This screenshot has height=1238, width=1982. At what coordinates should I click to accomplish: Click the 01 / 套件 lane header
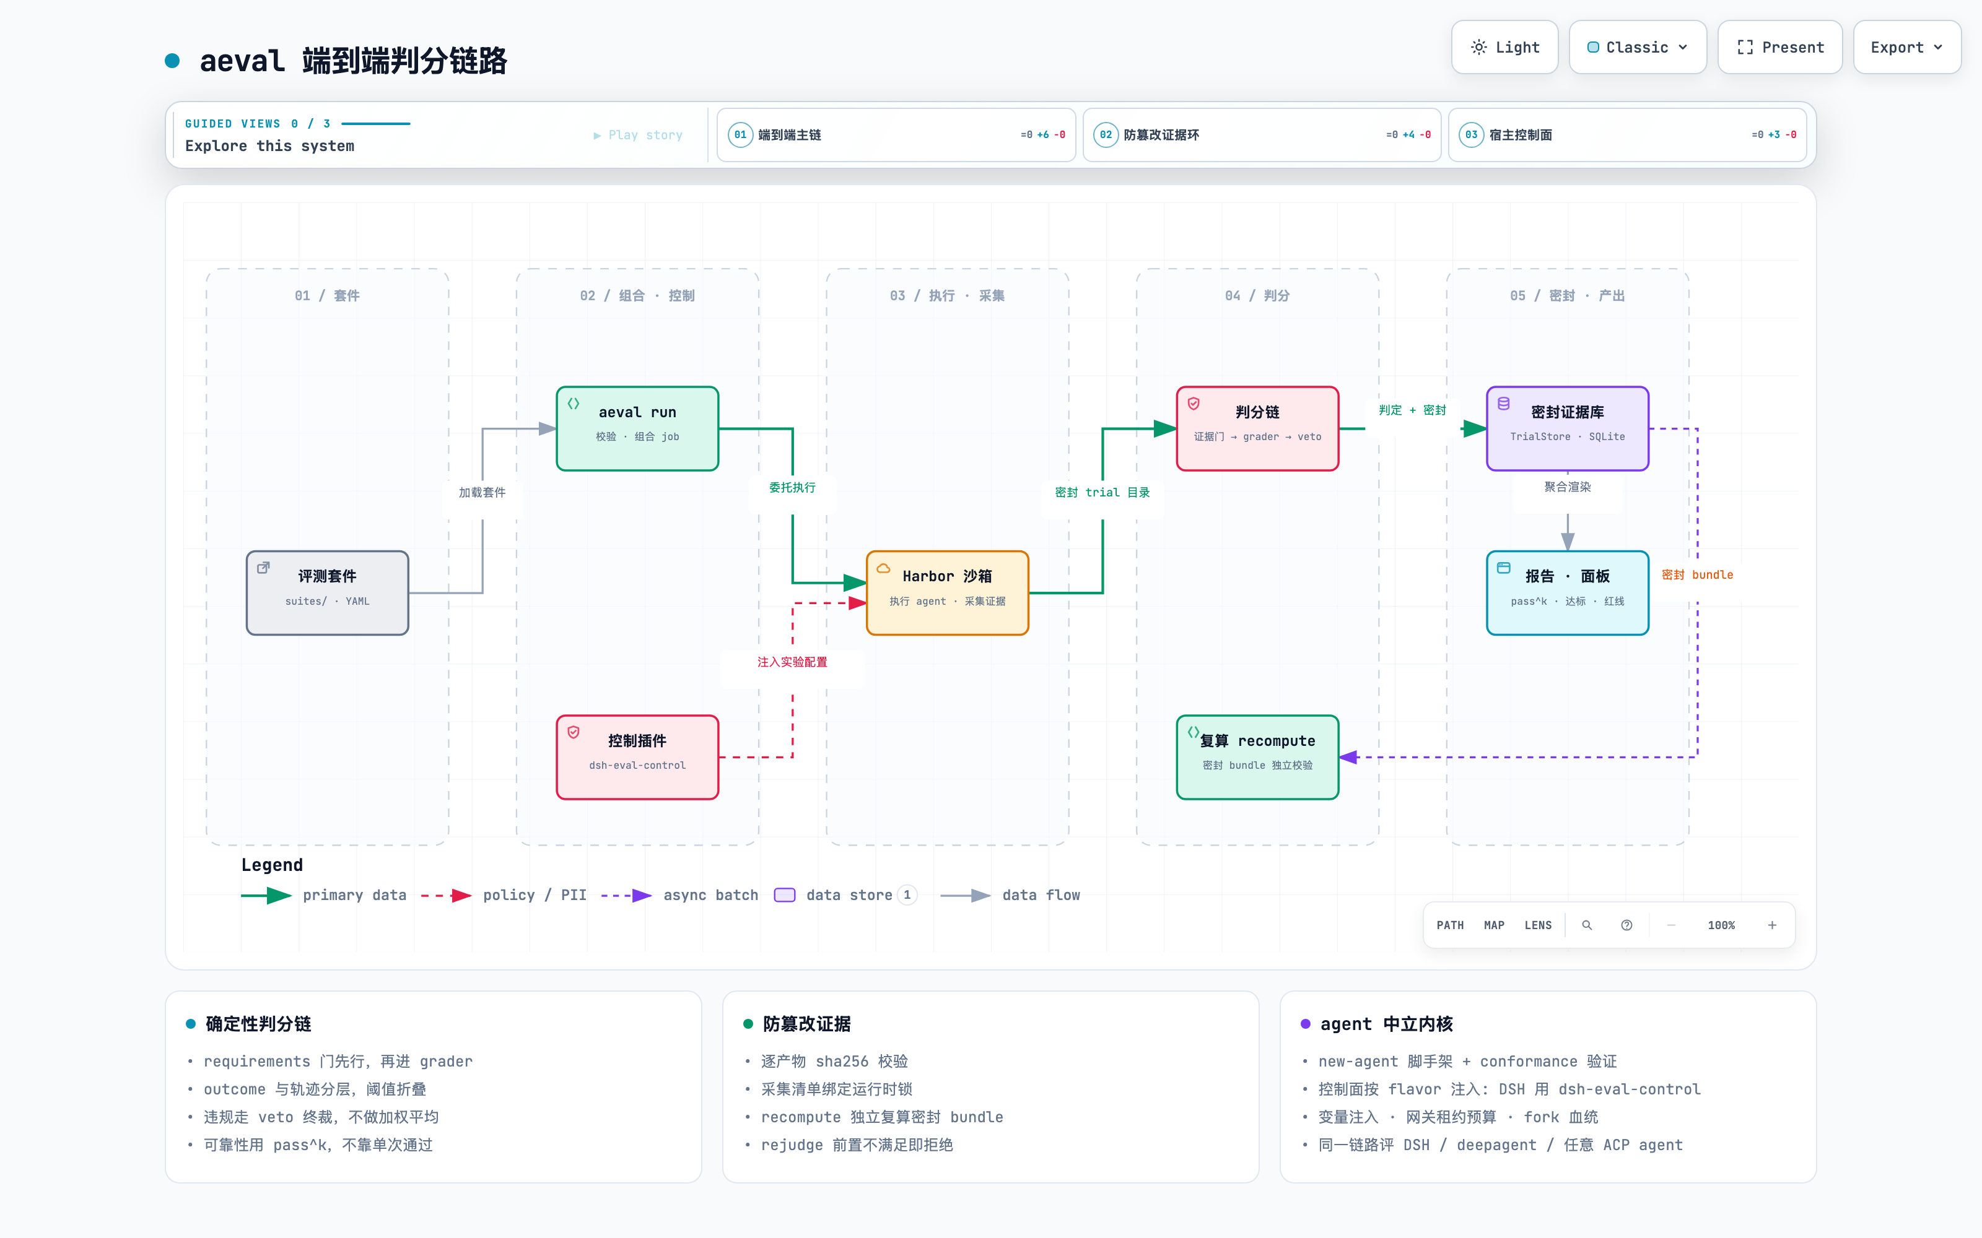328,296
